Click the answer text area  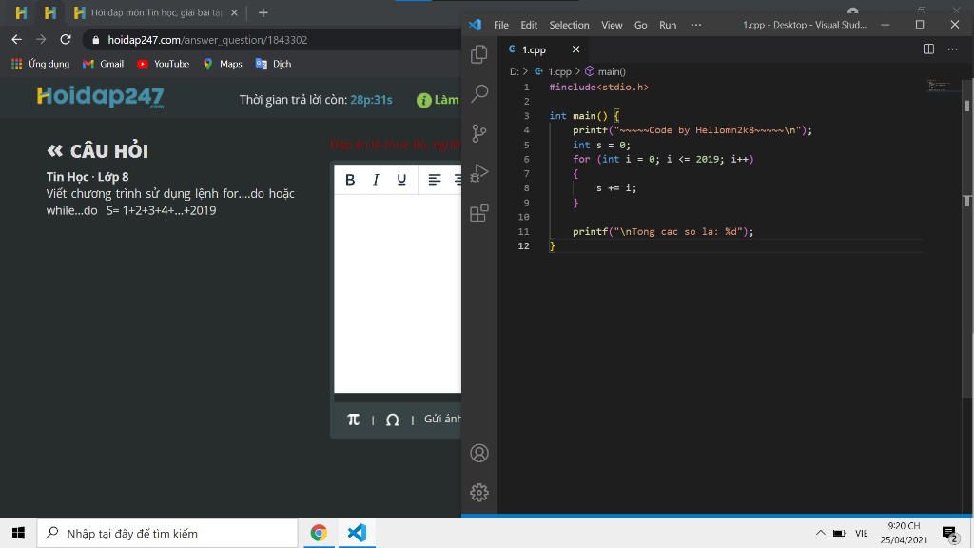pos(398,293)
